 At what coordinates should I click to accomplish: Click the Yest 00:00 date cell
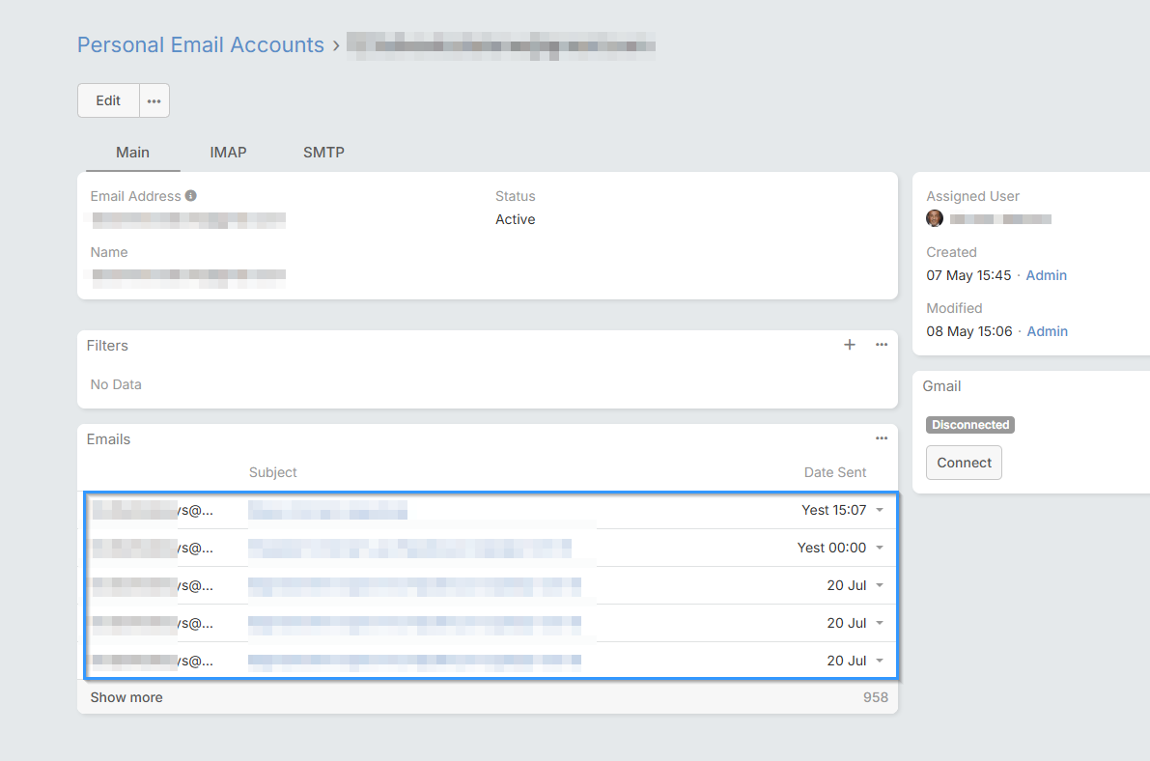point(831,548)
